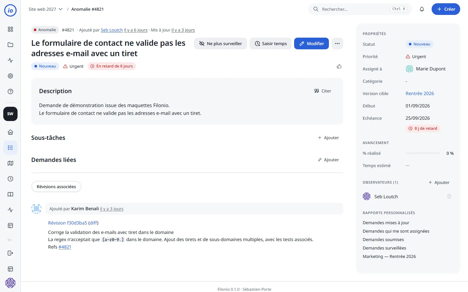Open the "Révision f30d3ba5" link

pyautogui.click(x=68, y=223)
